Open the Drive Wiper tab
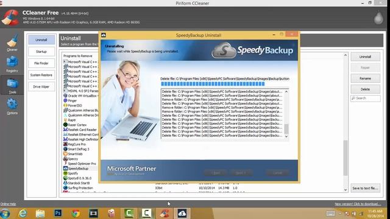Image resolution: width=390 pixels, height=219 pixels. pos(41,86)
